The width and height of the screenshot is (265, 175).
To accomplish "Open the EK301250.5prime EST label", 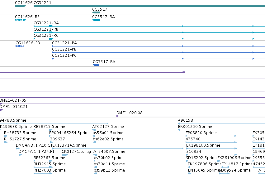I will coord(195,127).
